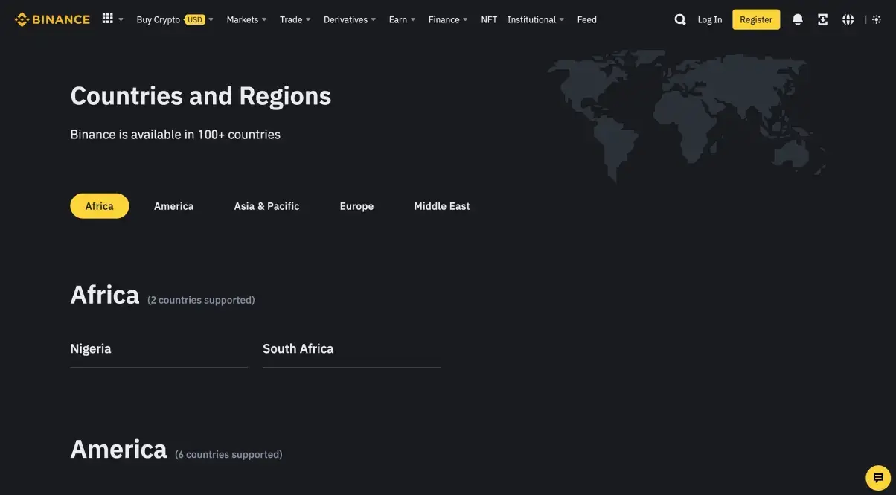Viewport: 896px width, 495px height.
Task: Select the Europe region tab
Action: (x=356, y=206)
